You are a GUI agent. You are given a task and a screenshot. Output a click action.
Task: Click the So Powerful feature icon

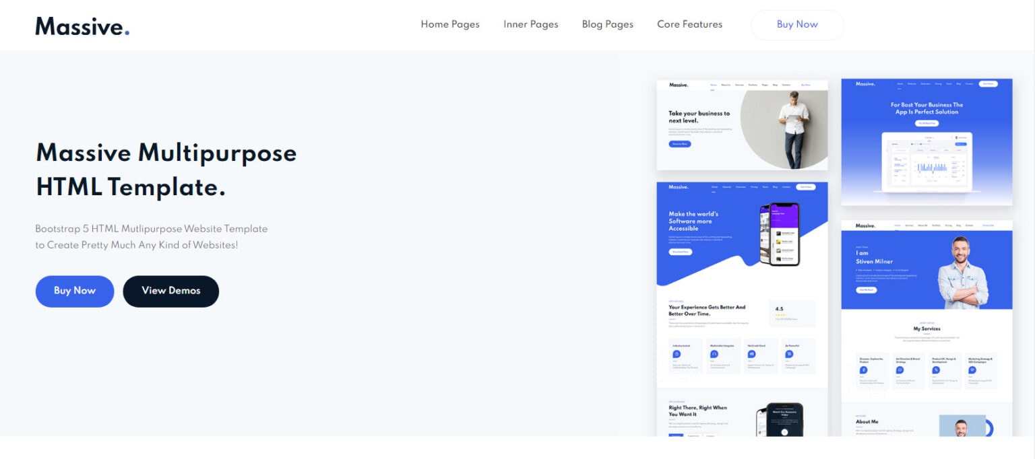tap(788, 354)
